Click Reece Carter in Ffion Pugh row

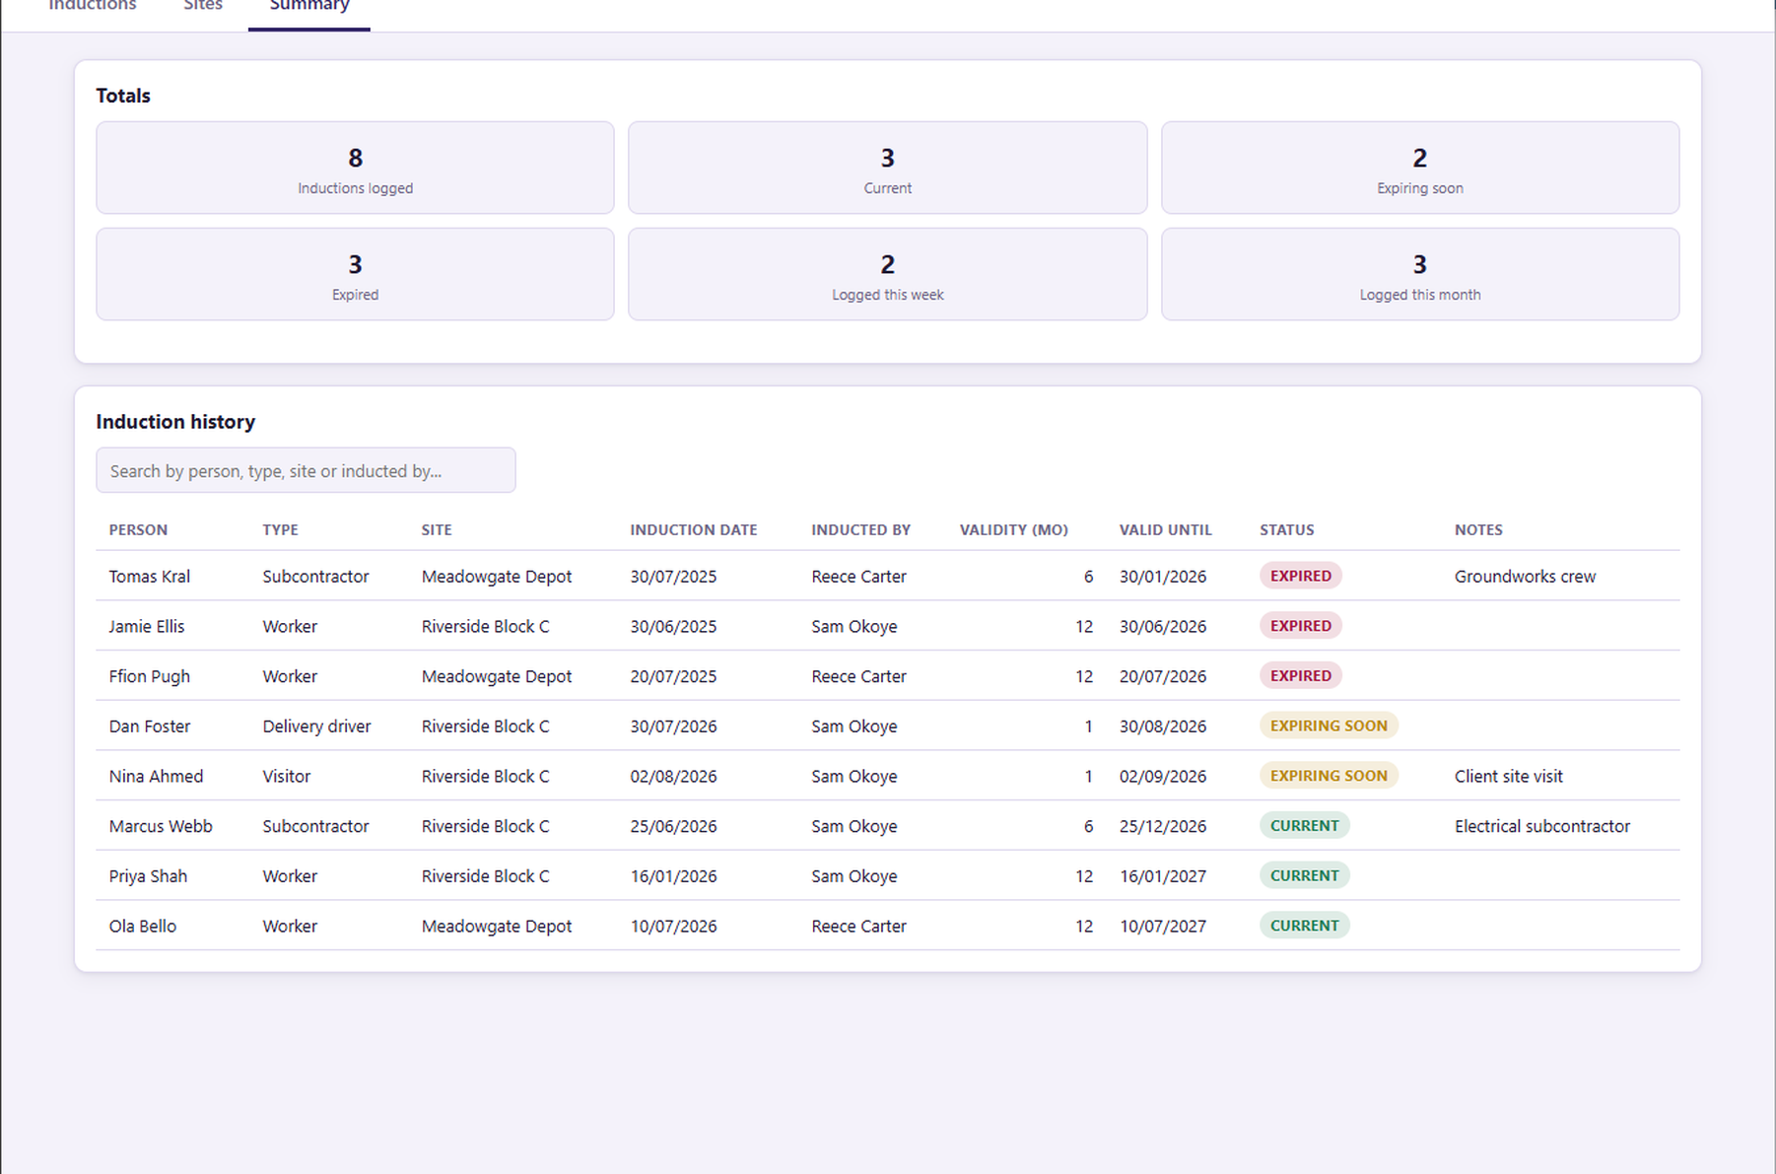pyautogui.click(x=858, y=676)
